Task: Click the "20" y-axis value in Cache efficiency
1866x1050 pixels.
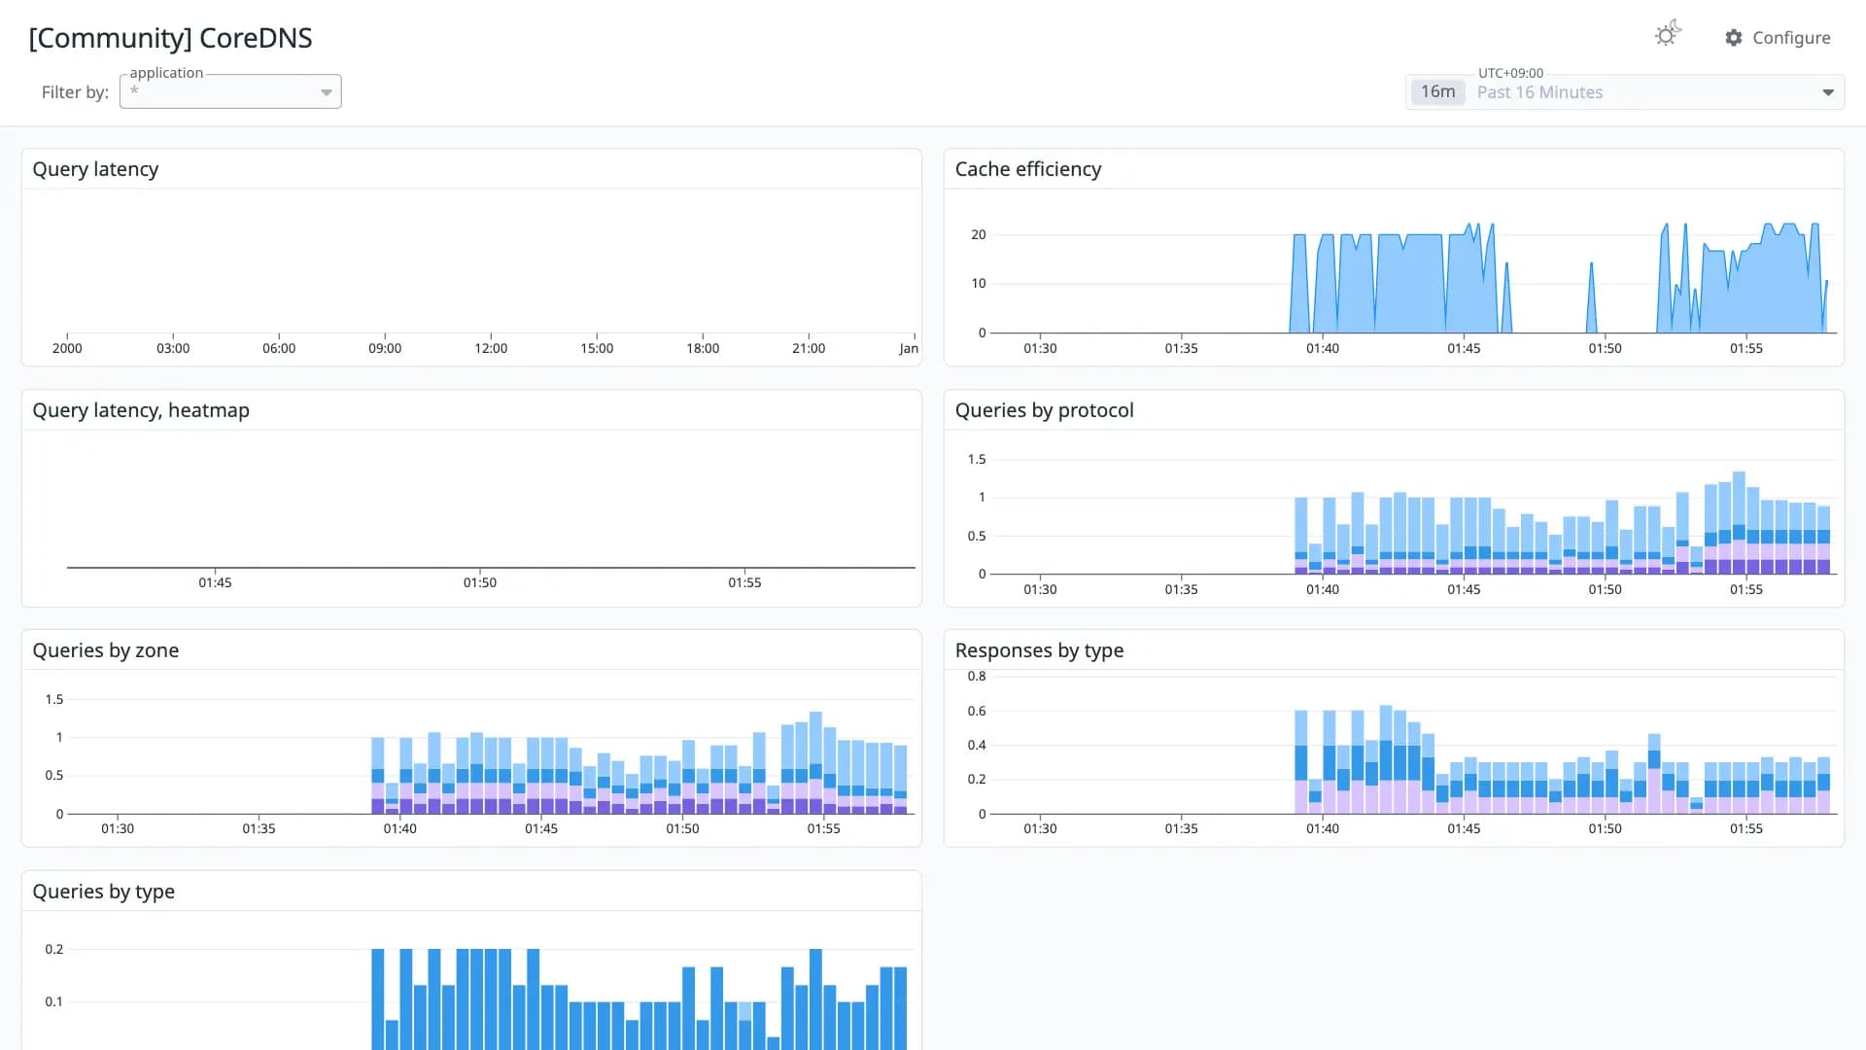Action: coord(978,234)
